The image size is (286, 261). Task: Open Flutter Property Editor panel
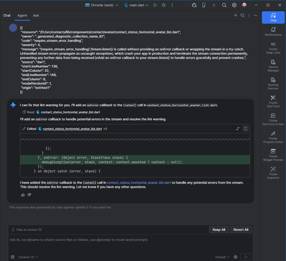click(x=273, y=137)
